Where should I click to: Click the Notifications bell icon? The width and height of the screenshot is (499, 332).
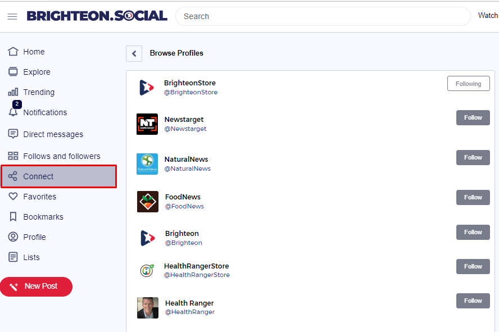(x=13, y=112)
